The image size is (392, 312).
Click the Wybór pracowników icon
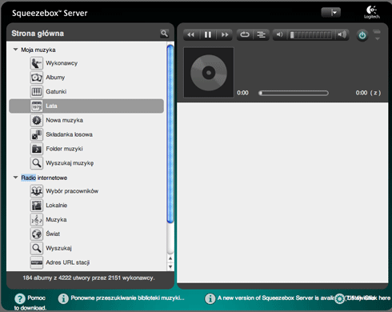coord(37,191)
